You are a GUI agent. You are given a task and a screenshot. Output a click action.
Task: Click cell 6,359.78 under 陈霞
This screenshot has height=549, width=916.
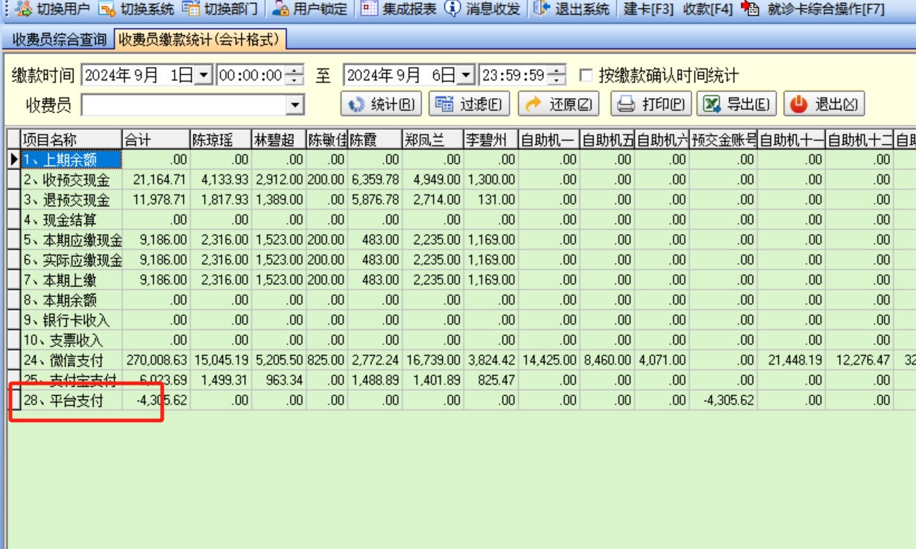375,180
